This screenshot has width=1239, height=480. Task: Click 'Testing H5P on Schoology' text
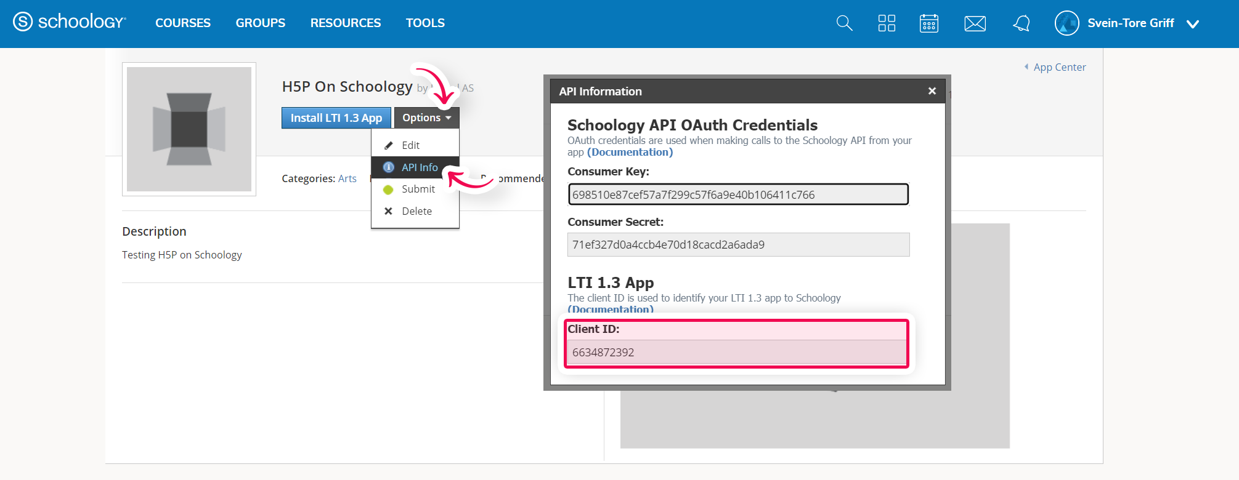(x=182, y=255)
